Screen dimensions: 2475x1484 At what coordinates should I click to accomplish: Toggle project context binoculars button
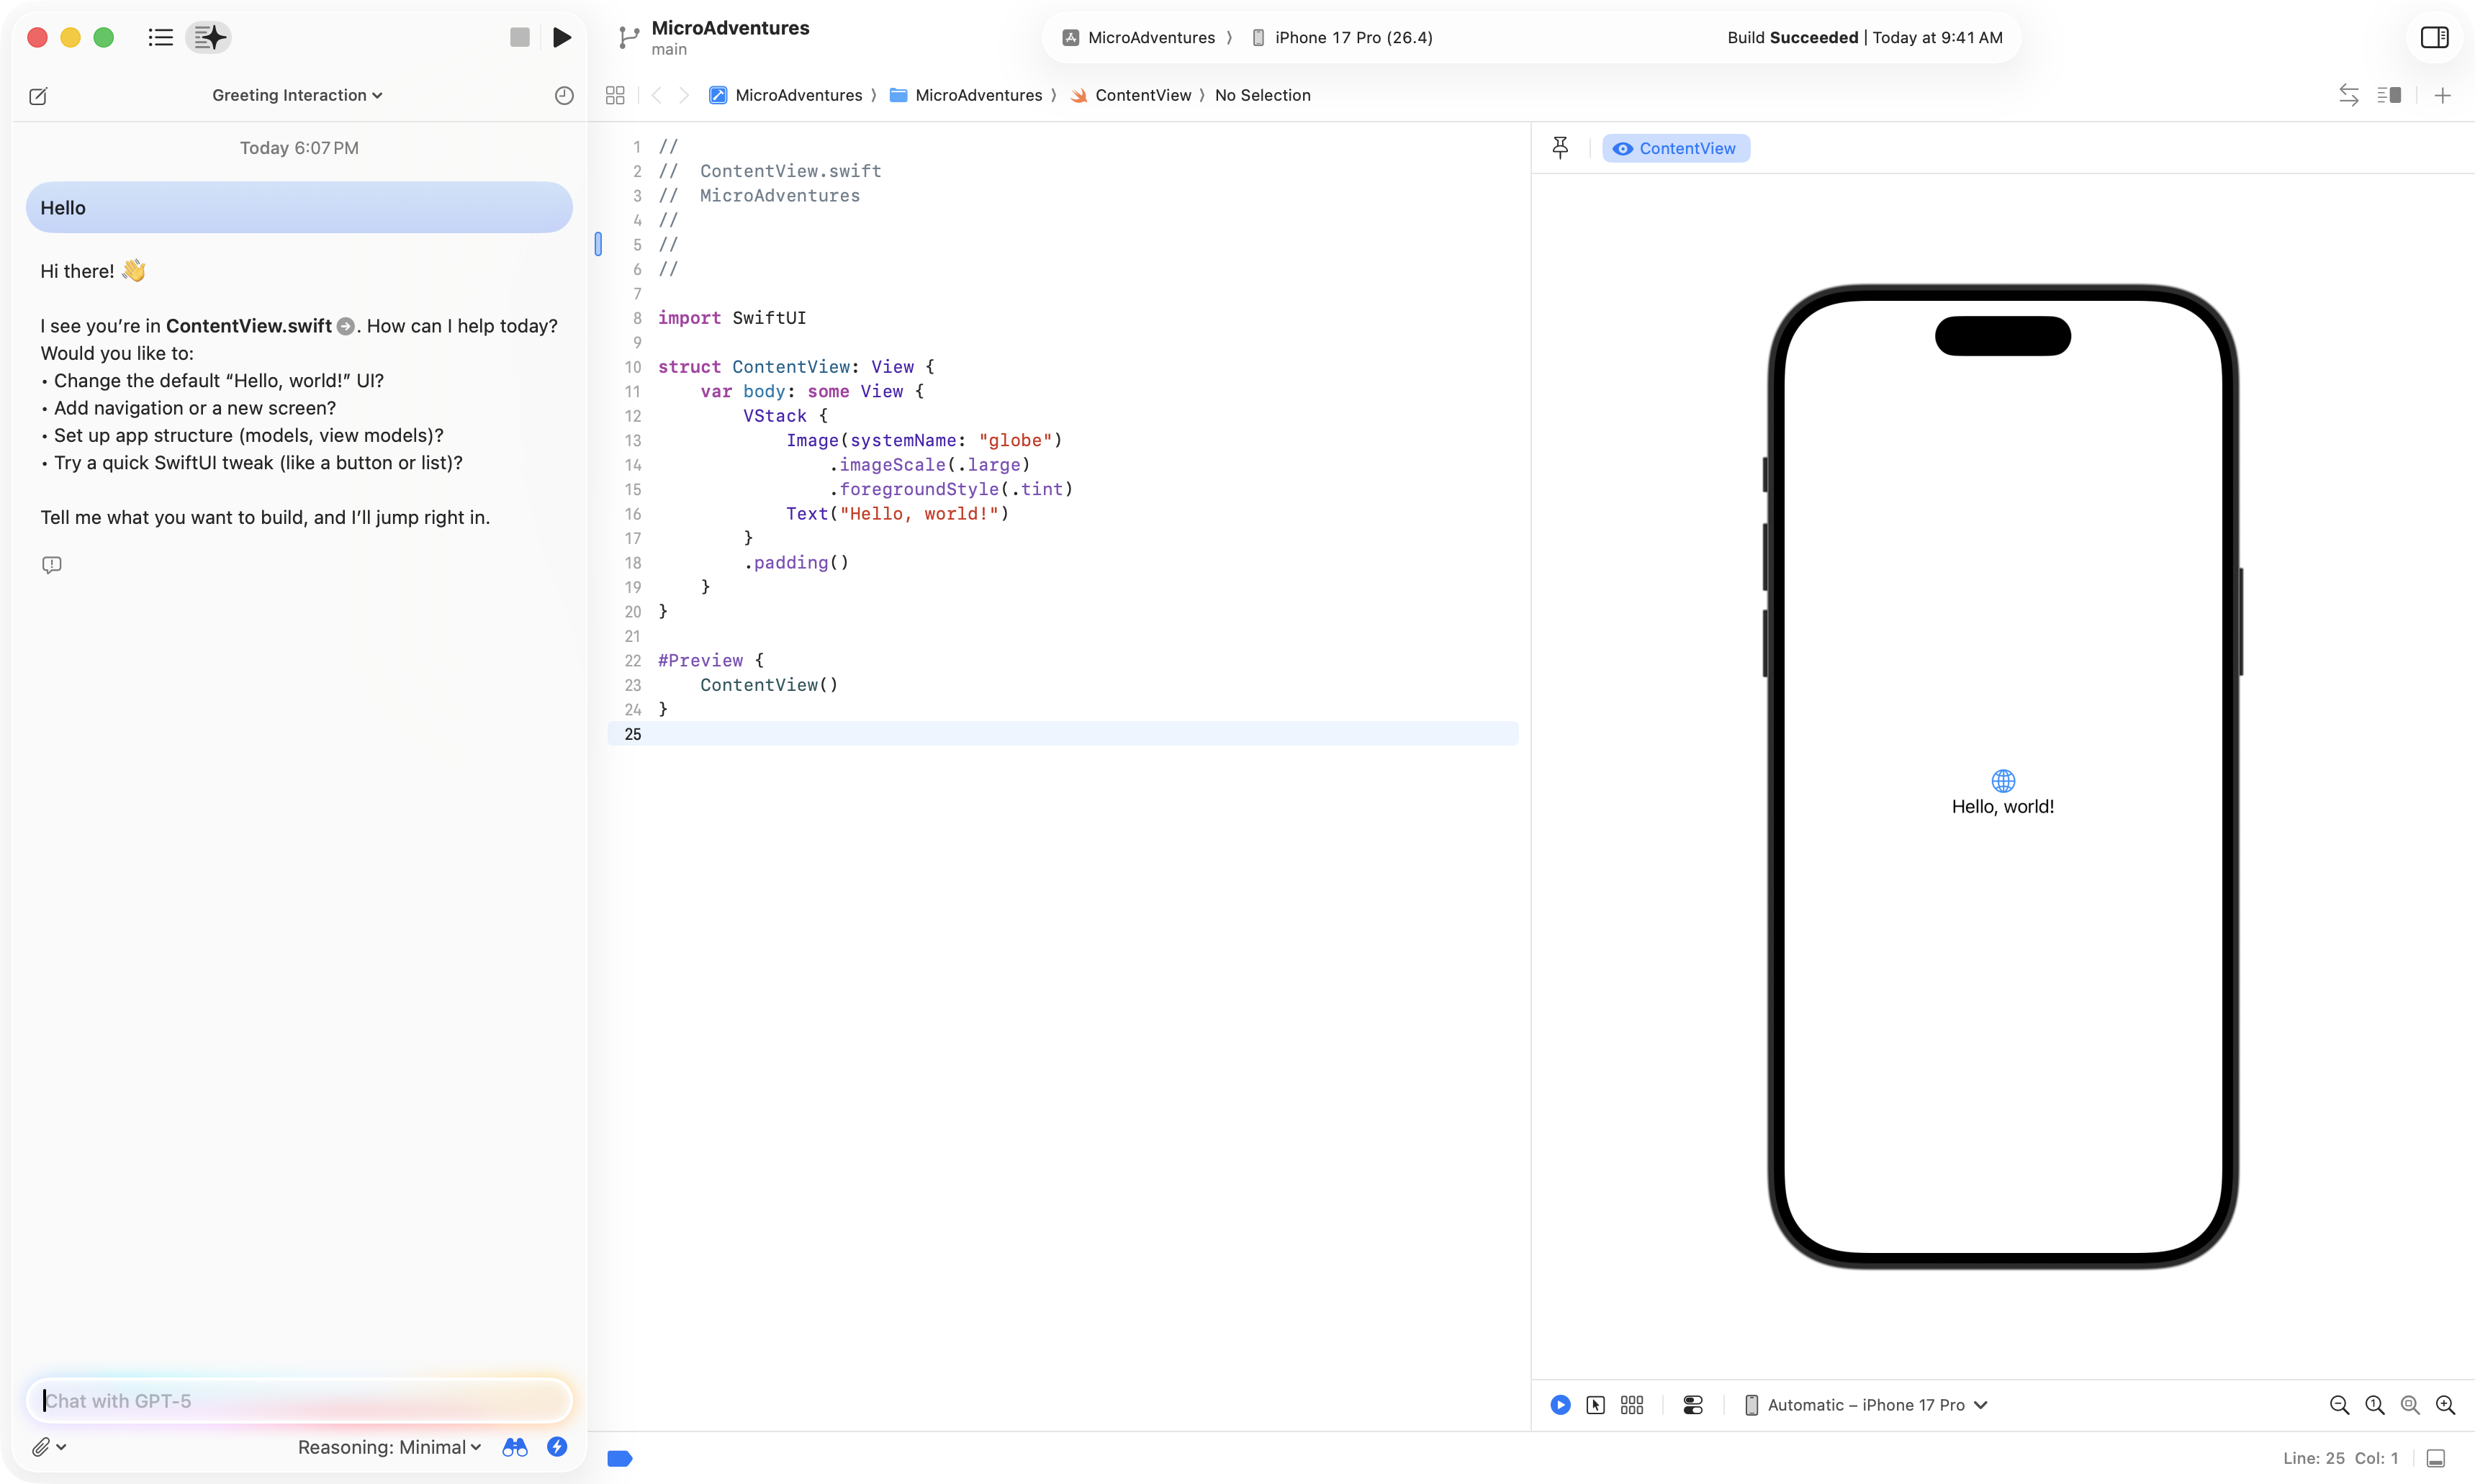(x=515, y=1447)
